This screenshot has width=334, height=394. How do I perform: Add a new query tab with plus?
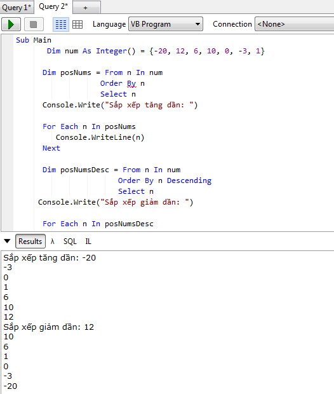pyautogui.click(x=86, y=8)
